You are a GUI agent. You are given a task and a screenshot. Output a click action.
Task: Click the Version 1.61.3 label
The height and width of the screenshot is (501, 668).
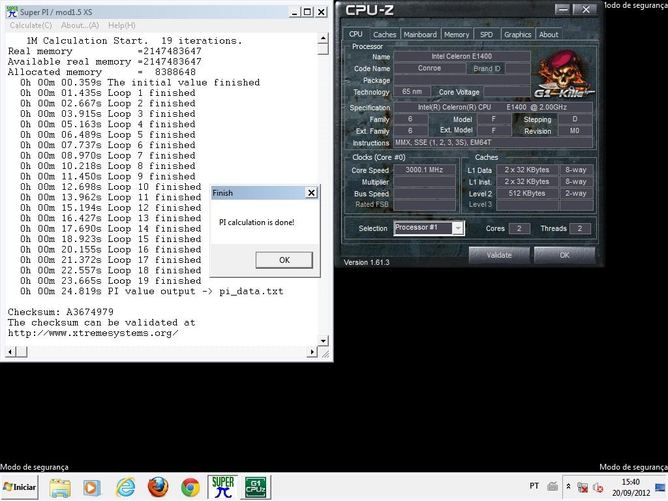367,262
